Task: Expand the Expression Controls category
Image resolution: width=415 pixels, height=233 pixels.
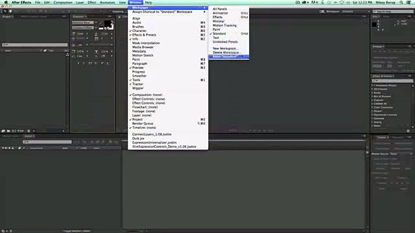Action: coord(372,115)
